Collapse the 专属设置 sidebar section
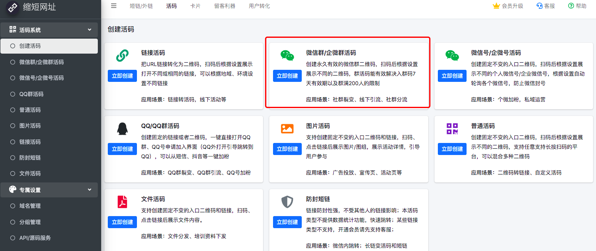The image size is (596, 251). (x=89, y=190)
